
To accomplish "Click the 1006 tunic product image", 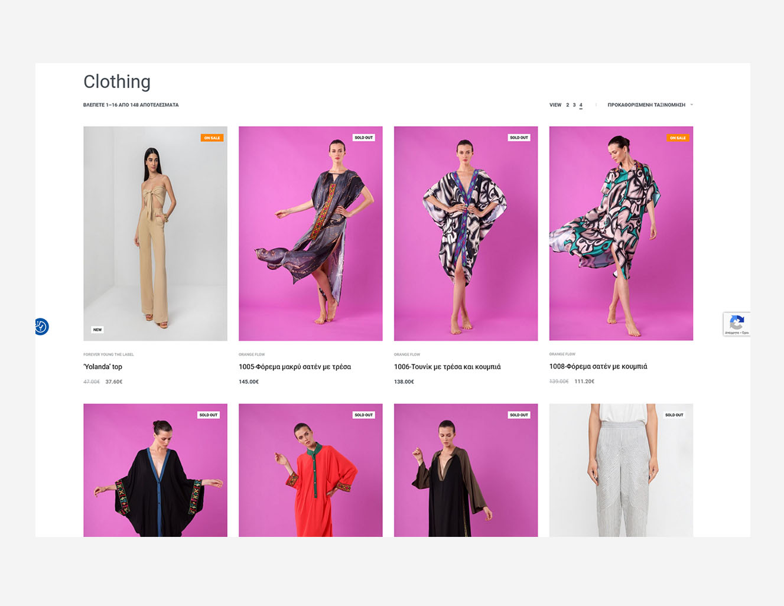I will [466, 233].
